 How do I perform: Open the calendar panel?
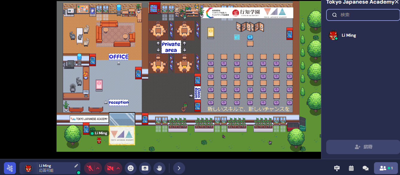coord(351,168)
